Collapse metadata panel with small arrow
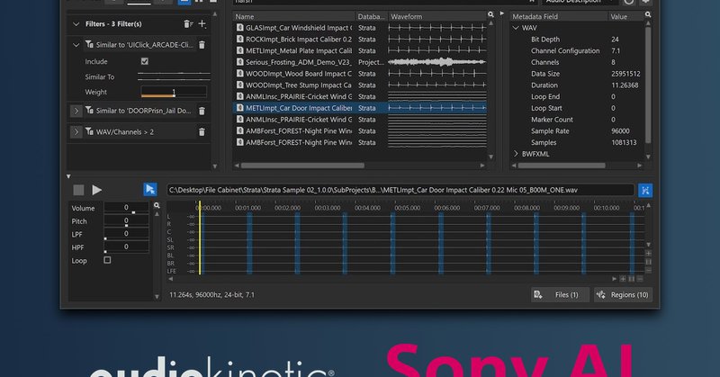720x377 pixels. click(502, 13)
